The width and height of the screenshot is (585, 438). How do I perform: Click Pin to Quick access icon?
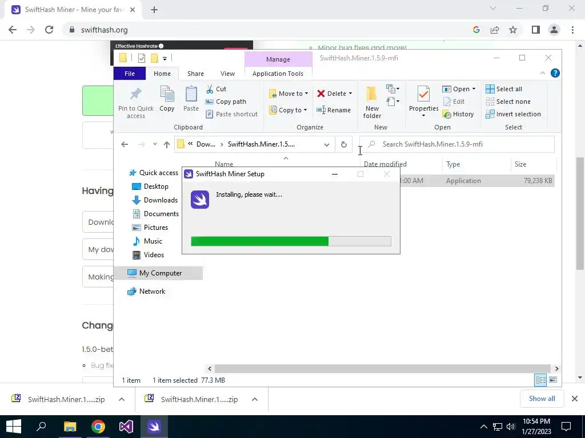pos(136,94)
